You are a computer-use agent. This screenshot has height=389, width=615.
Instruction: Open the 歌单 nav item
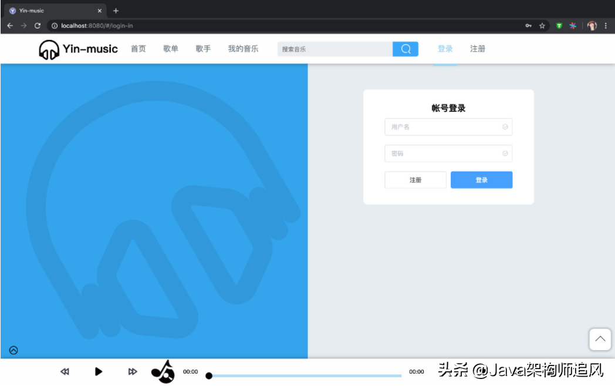coord(171,49)
